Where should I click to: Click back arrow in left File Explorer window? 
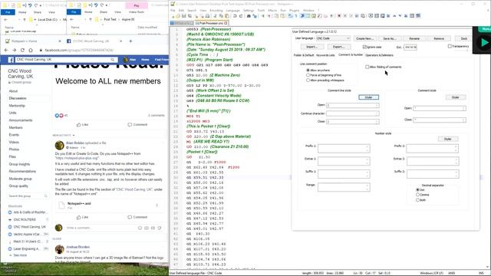click(x=6, y=19)
